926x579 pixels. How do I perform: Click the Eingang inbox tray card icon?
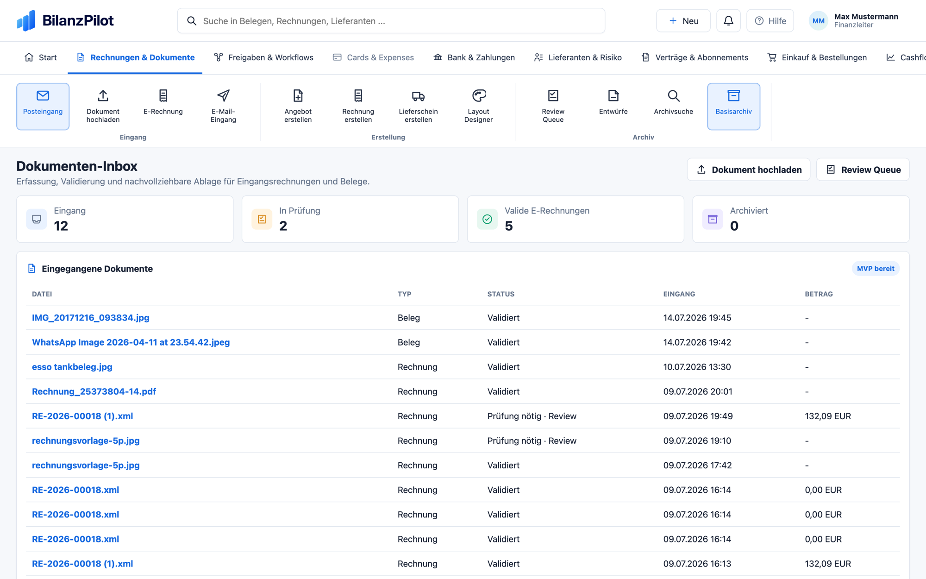pos(37,219)
